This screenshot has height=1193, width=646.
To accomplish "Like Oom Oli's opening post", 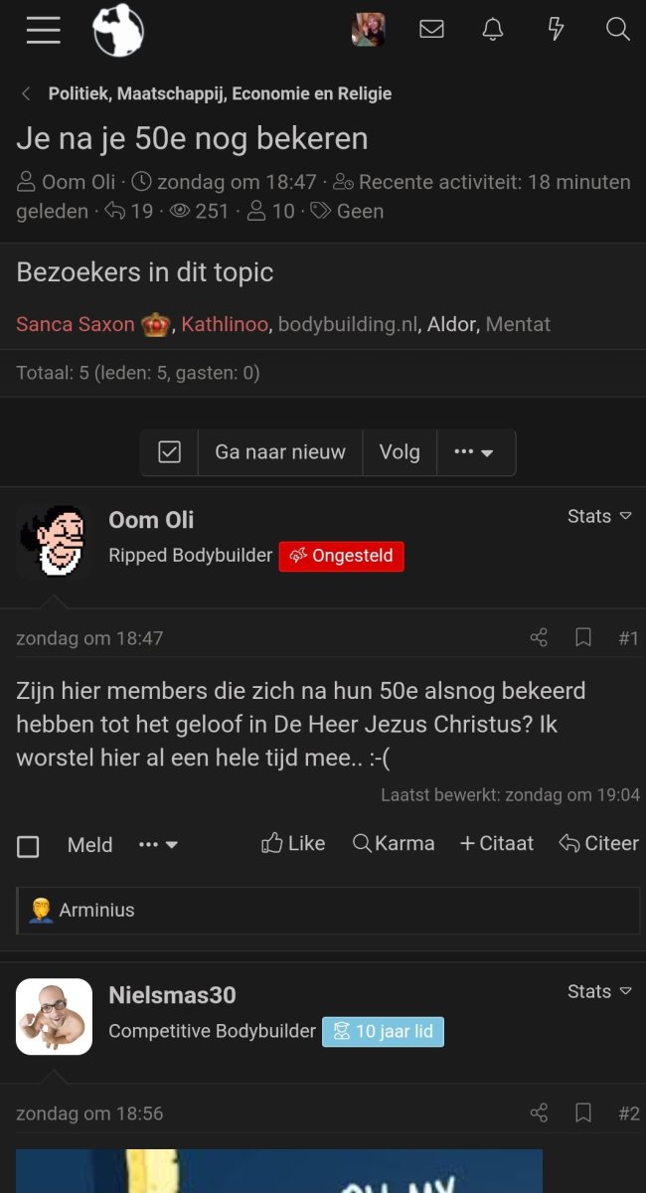I will pos(293,843).
